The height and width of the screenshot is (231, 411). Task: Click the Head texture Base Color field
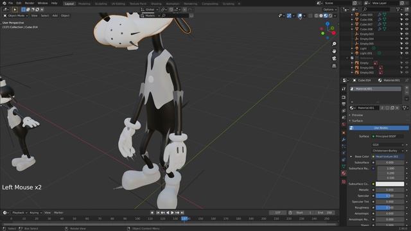390,157
